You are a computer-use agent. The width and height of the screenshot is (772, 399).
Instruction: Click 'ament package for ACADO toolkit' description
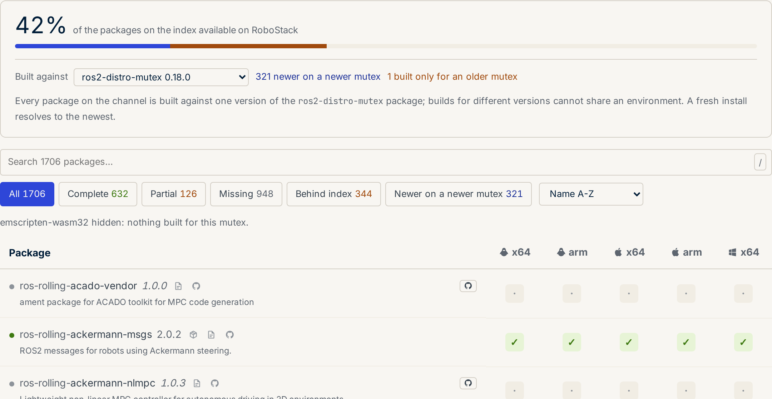[x=137, y=302]
